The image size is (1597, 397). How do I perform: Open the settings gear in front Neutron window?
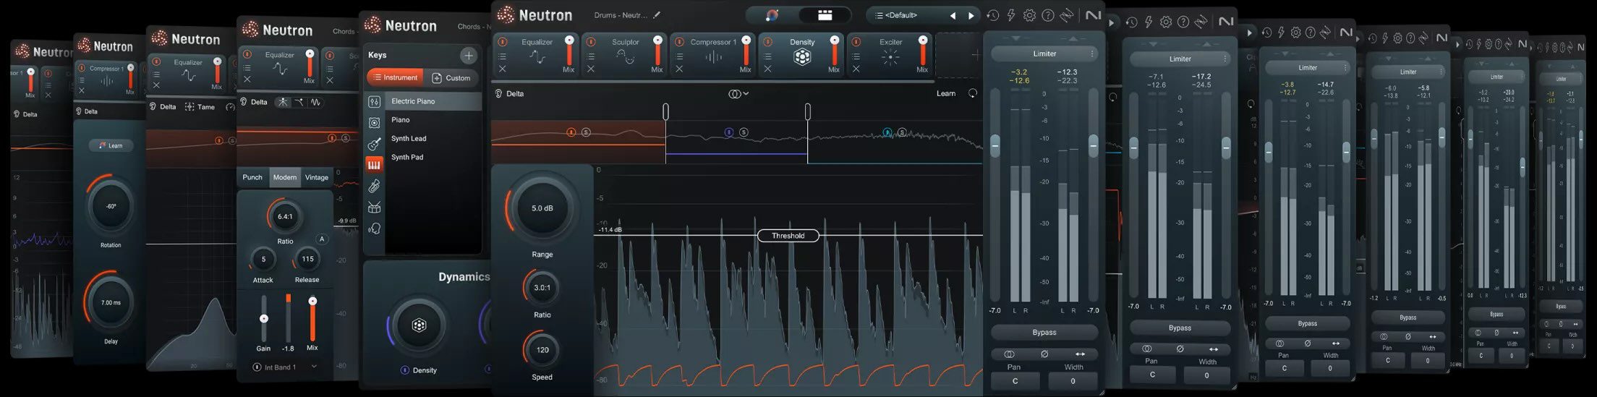(1029, 15)
